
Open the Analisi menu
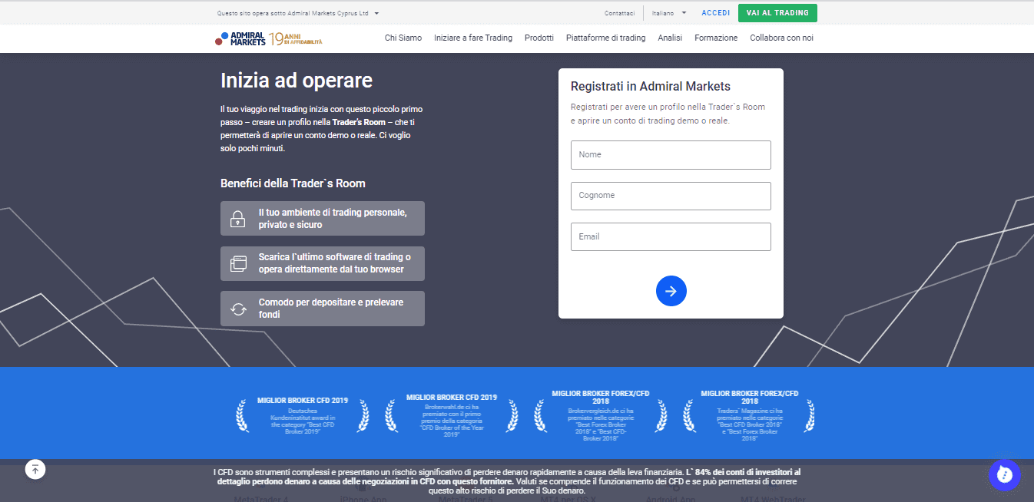tap(670, 38)
